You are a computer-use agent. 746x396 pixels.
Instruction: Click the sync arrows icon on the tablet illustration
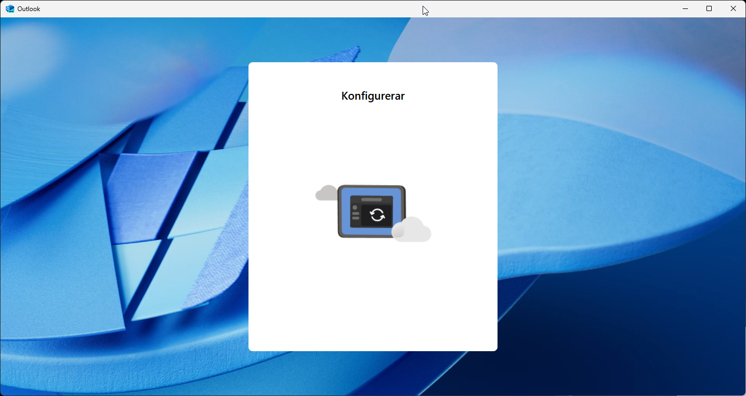pos(377,215)
